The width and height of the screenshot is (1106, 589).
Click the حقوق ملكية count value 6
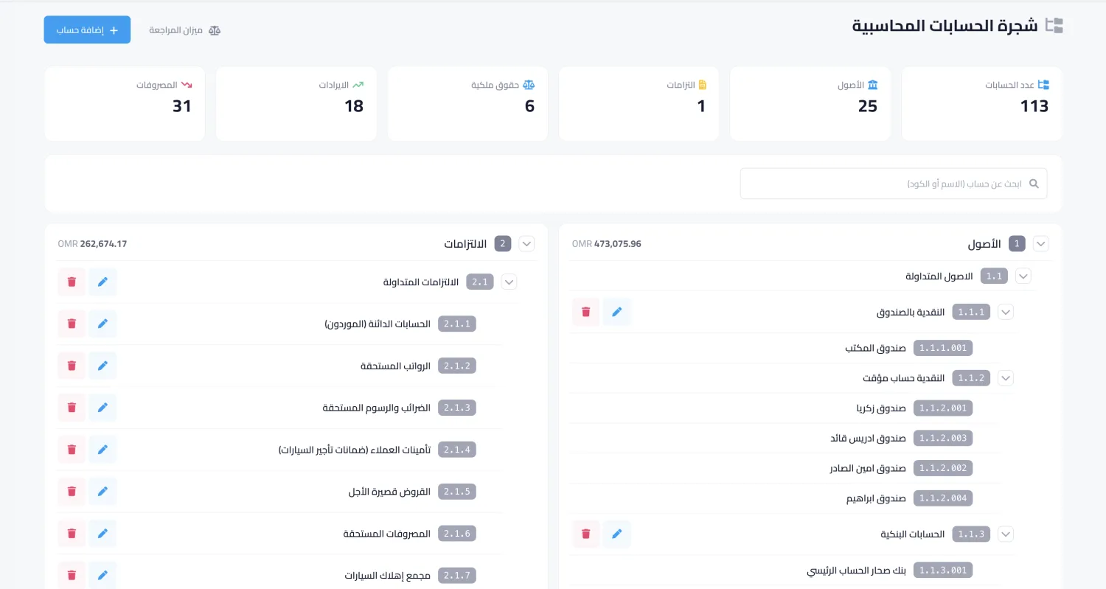tap(529, 106)
